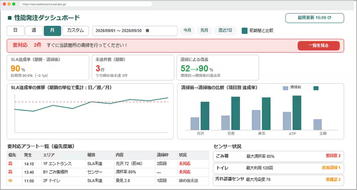Viewport: 357px width, 190px height.
Task: Click the 要回収 2 status label
Action: [x=333, y=156]
